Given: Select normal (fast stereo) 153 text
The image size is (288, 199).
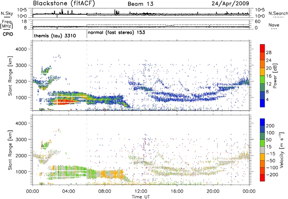Looking at the screenshot, I should point(116,33).
